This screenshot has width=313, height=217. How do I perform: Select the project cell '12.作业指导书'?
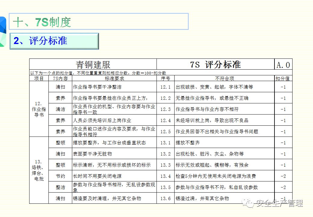[x=39, y=109]
